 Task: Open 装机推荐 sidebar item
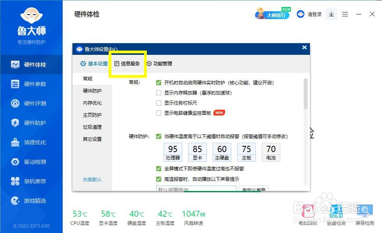point(31,181)
